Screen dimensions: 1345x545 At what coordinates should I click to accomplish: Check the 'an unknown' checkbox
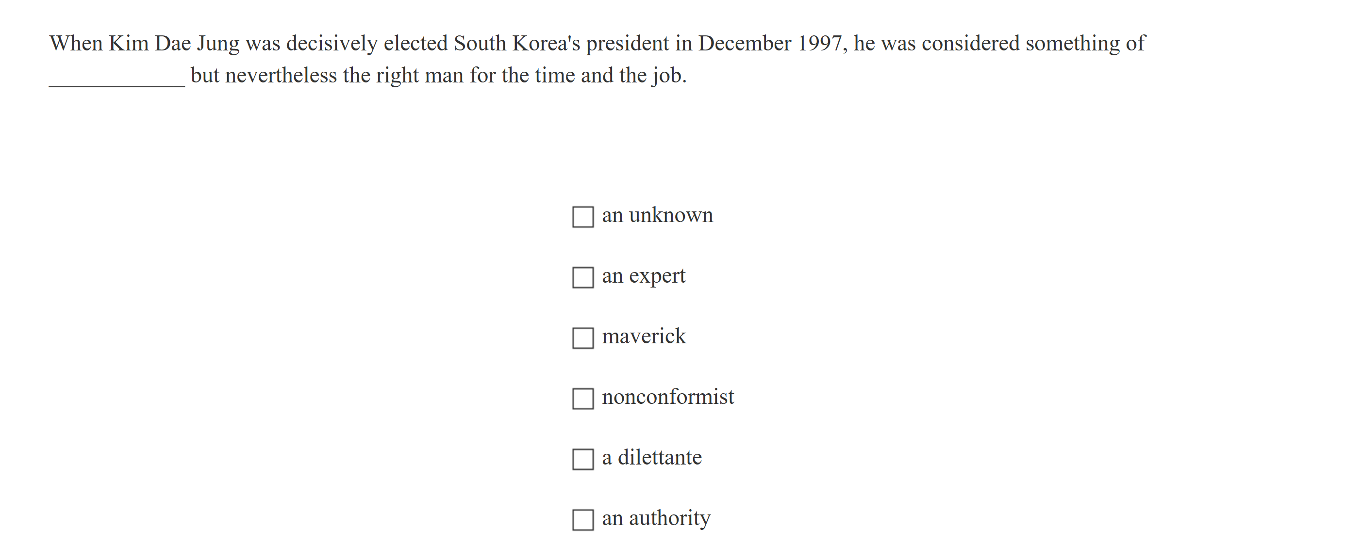pyautogui.click(x=582, y=217)
